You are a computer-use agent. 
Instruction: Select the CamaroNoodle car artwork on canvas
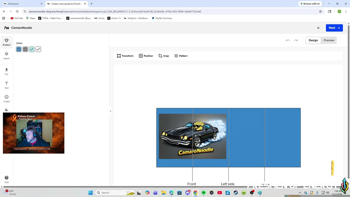click(192, 136)
